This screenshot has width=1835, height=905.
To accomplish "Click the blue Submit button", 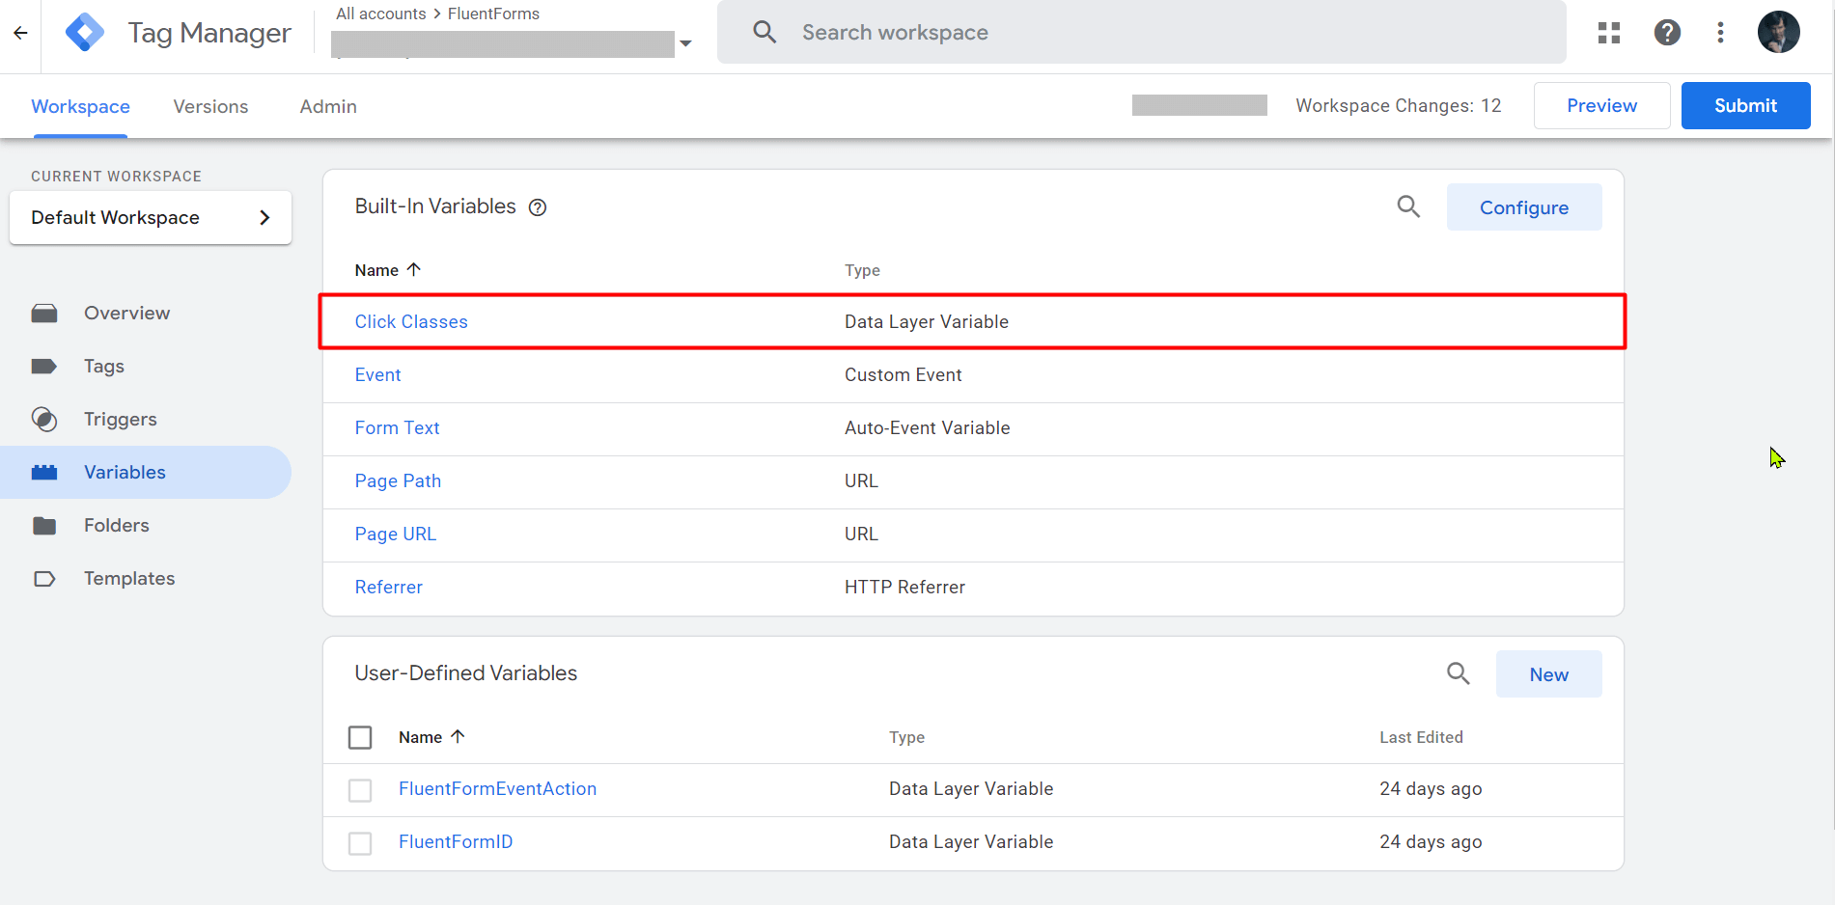I will coord(1745,105).
